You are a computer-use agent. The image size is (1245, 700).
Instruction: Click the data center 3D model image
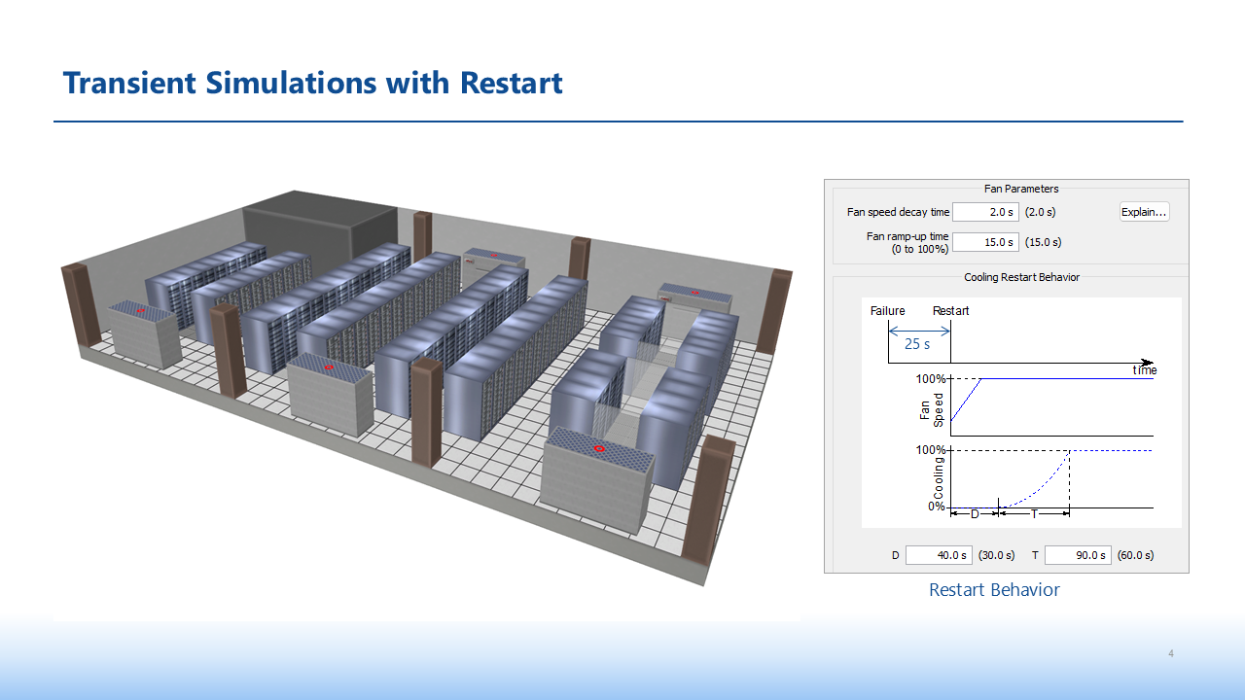(x=426, y=389)
